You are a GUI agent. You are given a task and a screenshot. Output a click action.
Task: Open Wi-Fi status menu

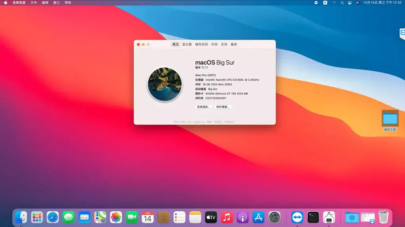click(334, 3)
